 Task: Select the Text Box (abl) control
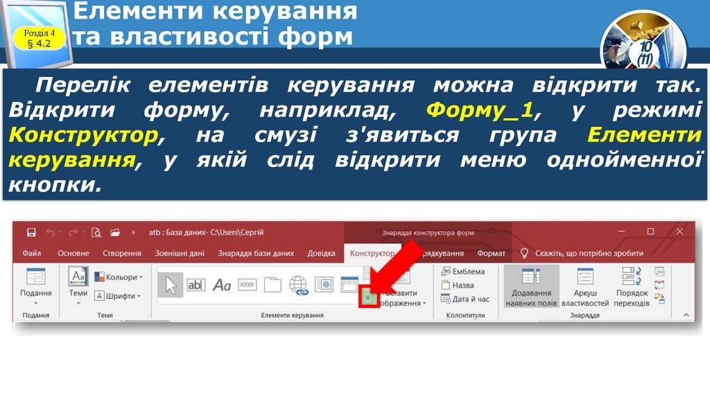point(196,285)
